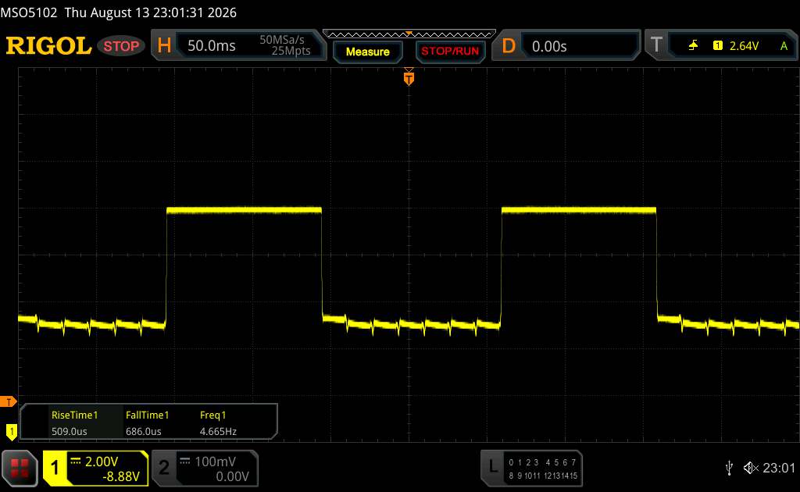The width and height of the screenshot is (800, 492).
Task: Click the digital channels 0-7 row
Action: 542,462
